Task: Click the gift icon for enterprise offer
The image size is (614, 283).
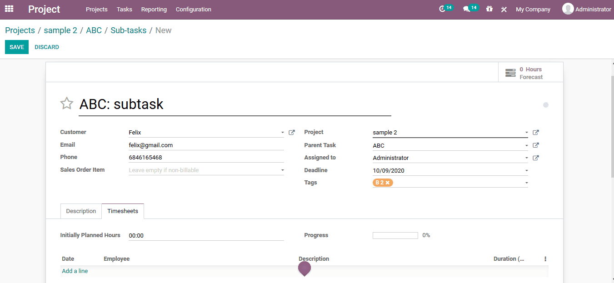Action: (x=489, y=9)
